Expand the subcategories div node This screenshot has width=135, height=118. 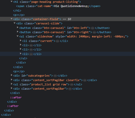click(x=12, y=75)
